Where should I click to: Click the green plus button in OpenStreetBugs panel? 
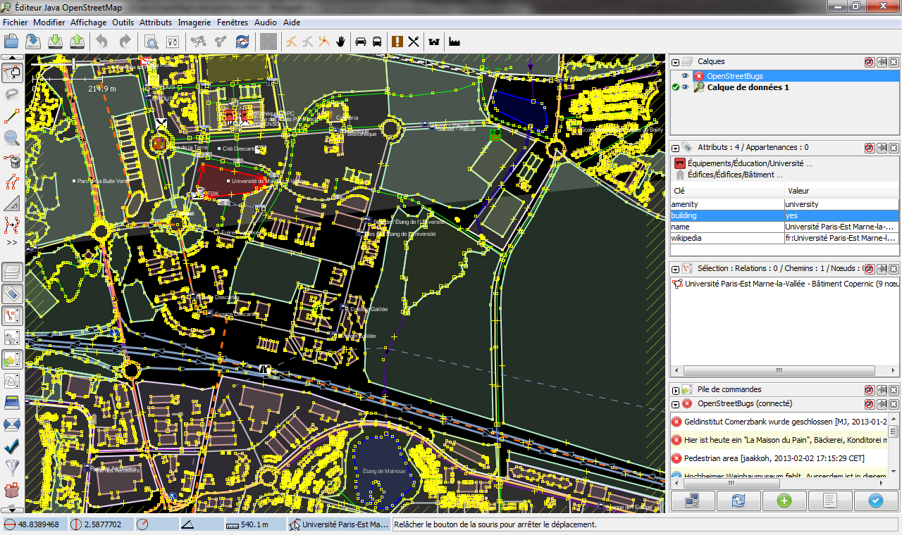pyautogui.click(x=784, y=501)
